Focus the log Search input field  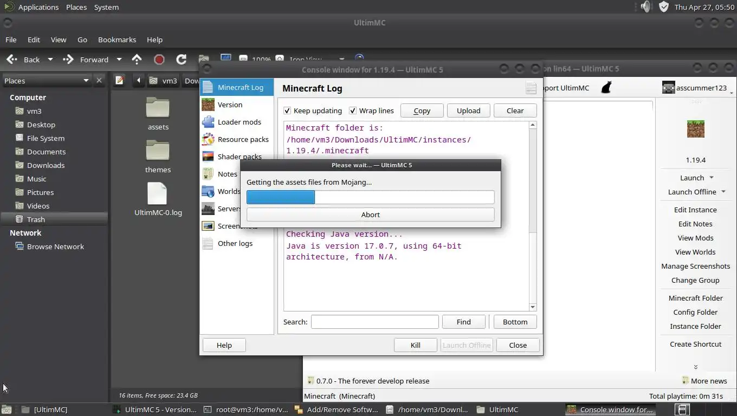(x=375, y=322)
